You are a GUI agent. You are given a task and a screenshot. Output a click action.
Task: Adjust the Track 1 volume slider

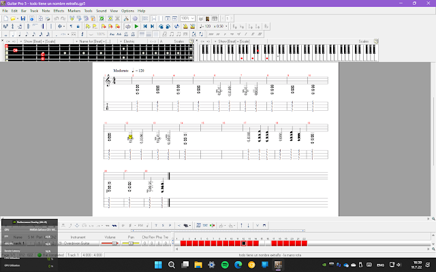110,243
